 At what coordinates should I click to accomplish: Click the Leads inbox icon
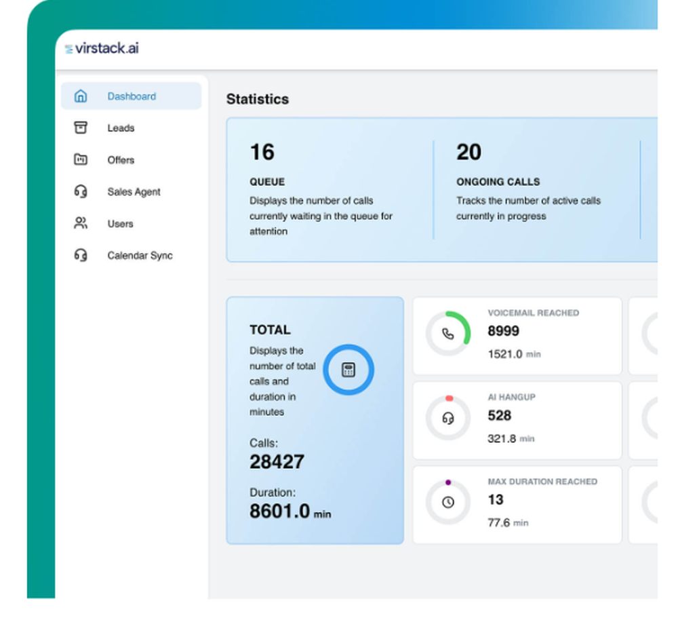[81, 128]
